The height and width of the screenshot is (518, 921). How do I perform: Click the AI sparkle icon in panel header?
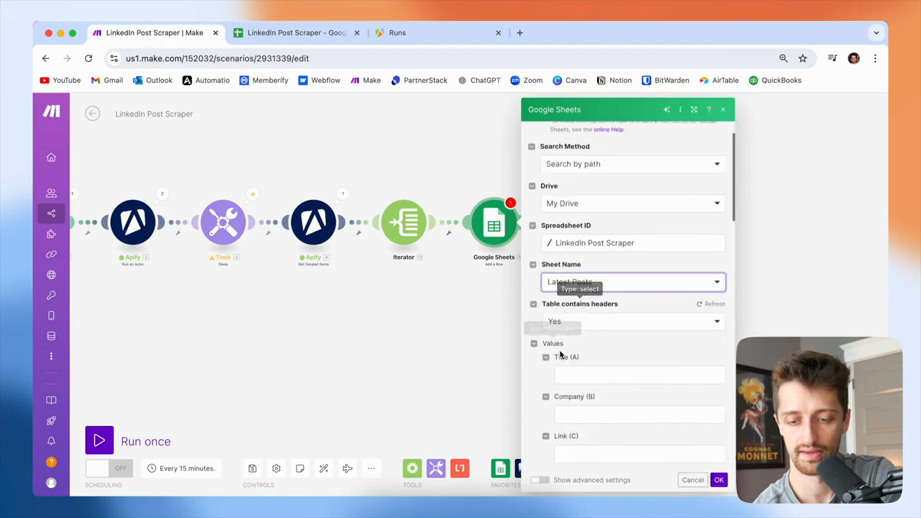[667, 109]
